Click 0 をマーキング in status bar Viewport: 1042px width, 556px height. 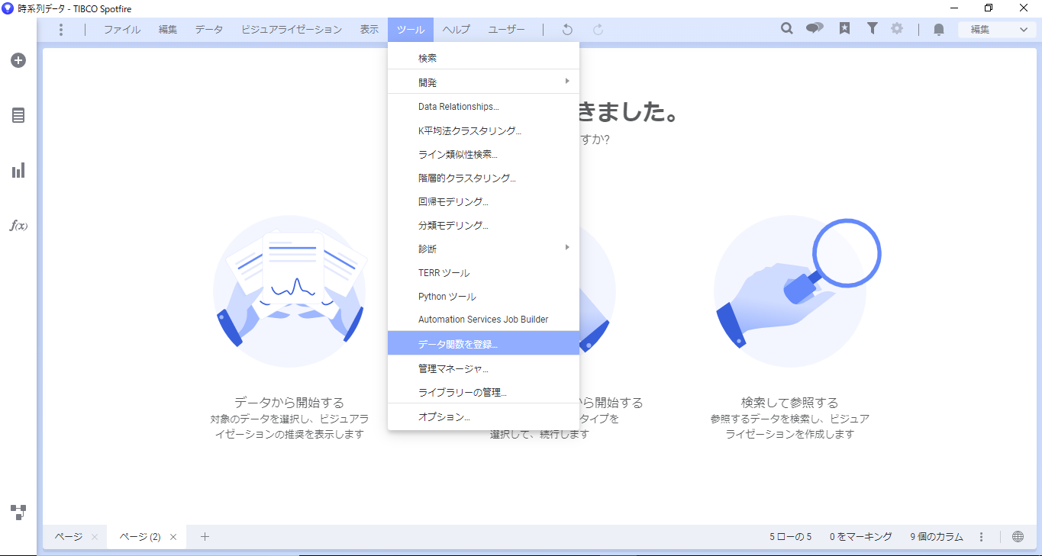point(861,537)
